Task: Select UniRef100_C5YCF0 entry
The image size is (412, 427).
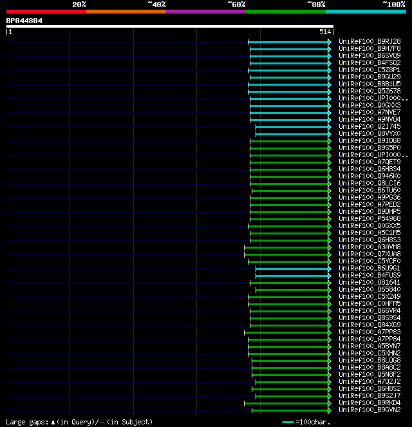Action: click(x=370, y=261)
